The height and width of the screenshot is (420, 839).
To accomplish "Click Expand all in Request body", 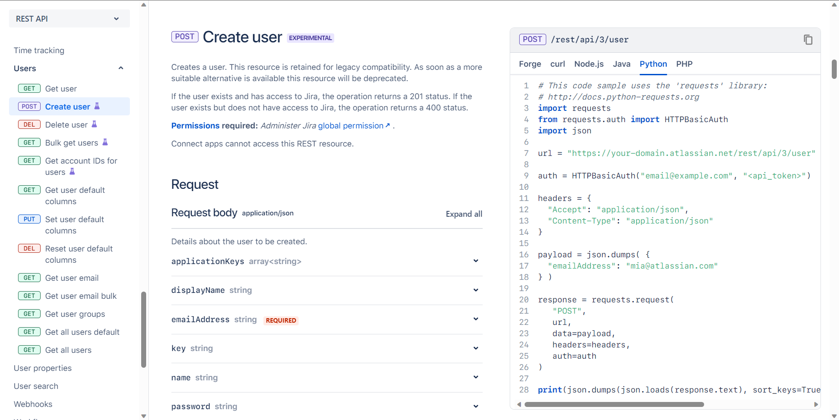I will [x=464, y=214].
